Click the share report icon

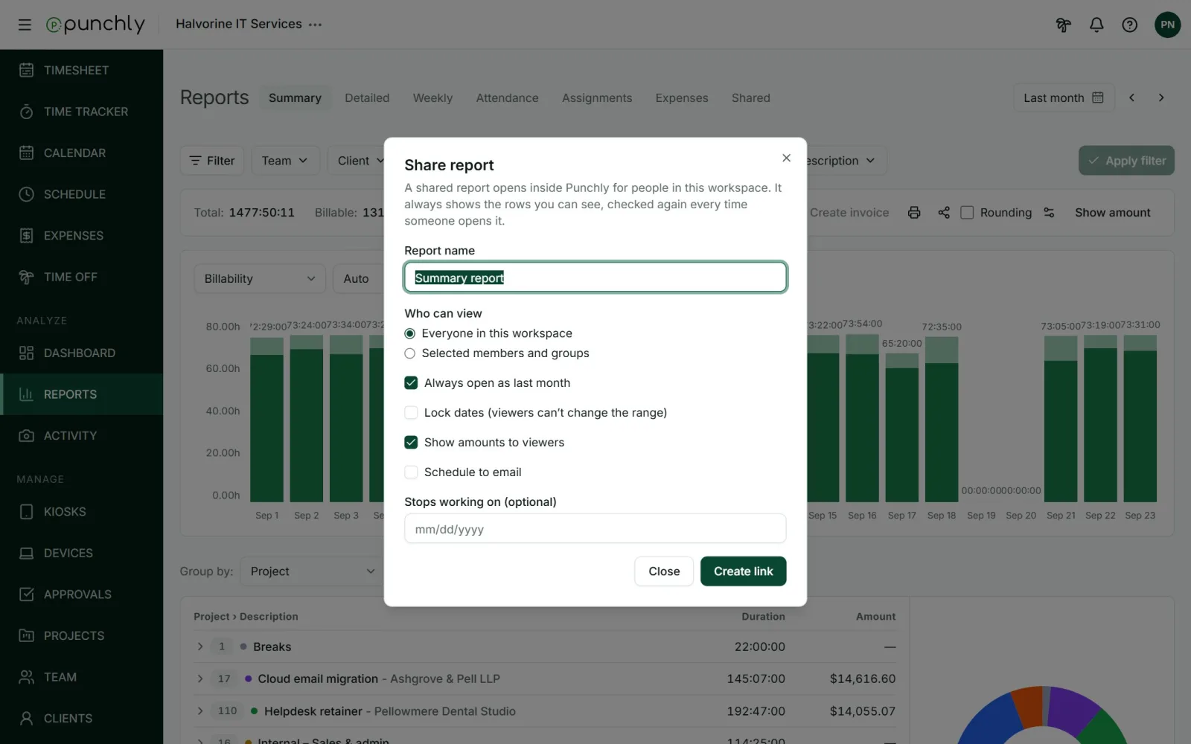pos(944,213)
